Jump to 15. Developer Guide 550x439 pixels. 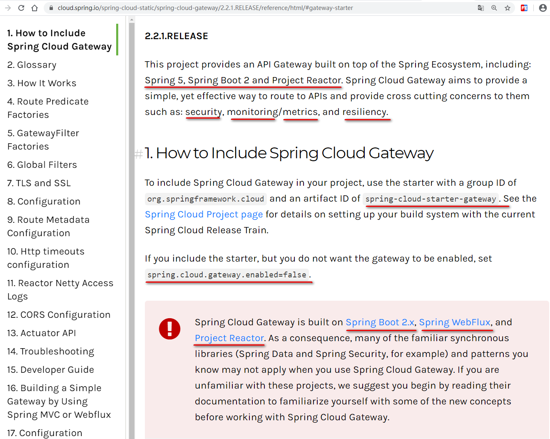(x=51, y=370)
